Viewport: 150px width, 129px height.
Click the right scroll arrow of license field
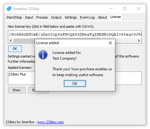pos(139,41)
